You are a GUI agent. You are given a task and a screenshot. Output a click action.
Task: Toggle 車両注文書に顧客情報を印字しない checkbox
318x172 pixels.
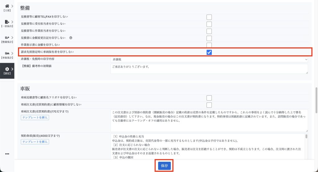209,105
